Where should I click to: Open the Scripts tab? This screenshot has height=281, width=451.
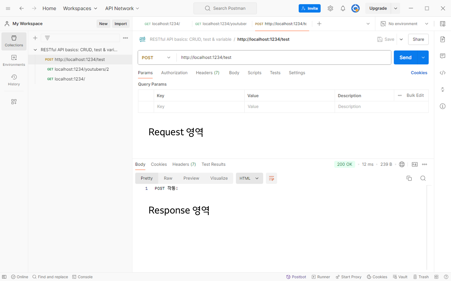[254, 73]
